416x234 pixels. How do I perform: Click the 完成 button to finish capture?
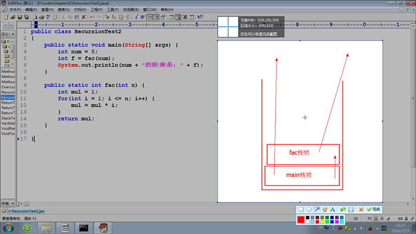pyautogui.click(x=373, y=210)
